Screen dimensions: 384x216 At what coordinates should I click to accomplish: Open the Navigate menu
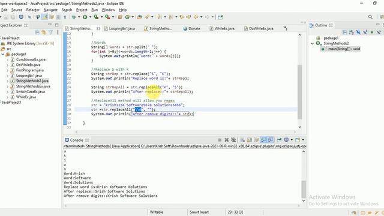pyautogui.click(x=50, y=10)
